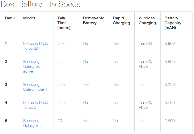The image size is (194, 134).
Task: Open the Samsung Galaxy Note 4 link
Action: click(x=35, y=87)
